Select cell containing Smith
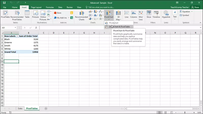 pos(11,46)
